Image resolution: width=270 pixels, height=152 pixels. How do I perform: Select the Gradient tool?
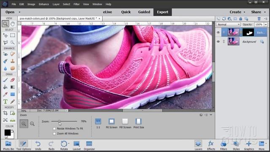point(13,87)
